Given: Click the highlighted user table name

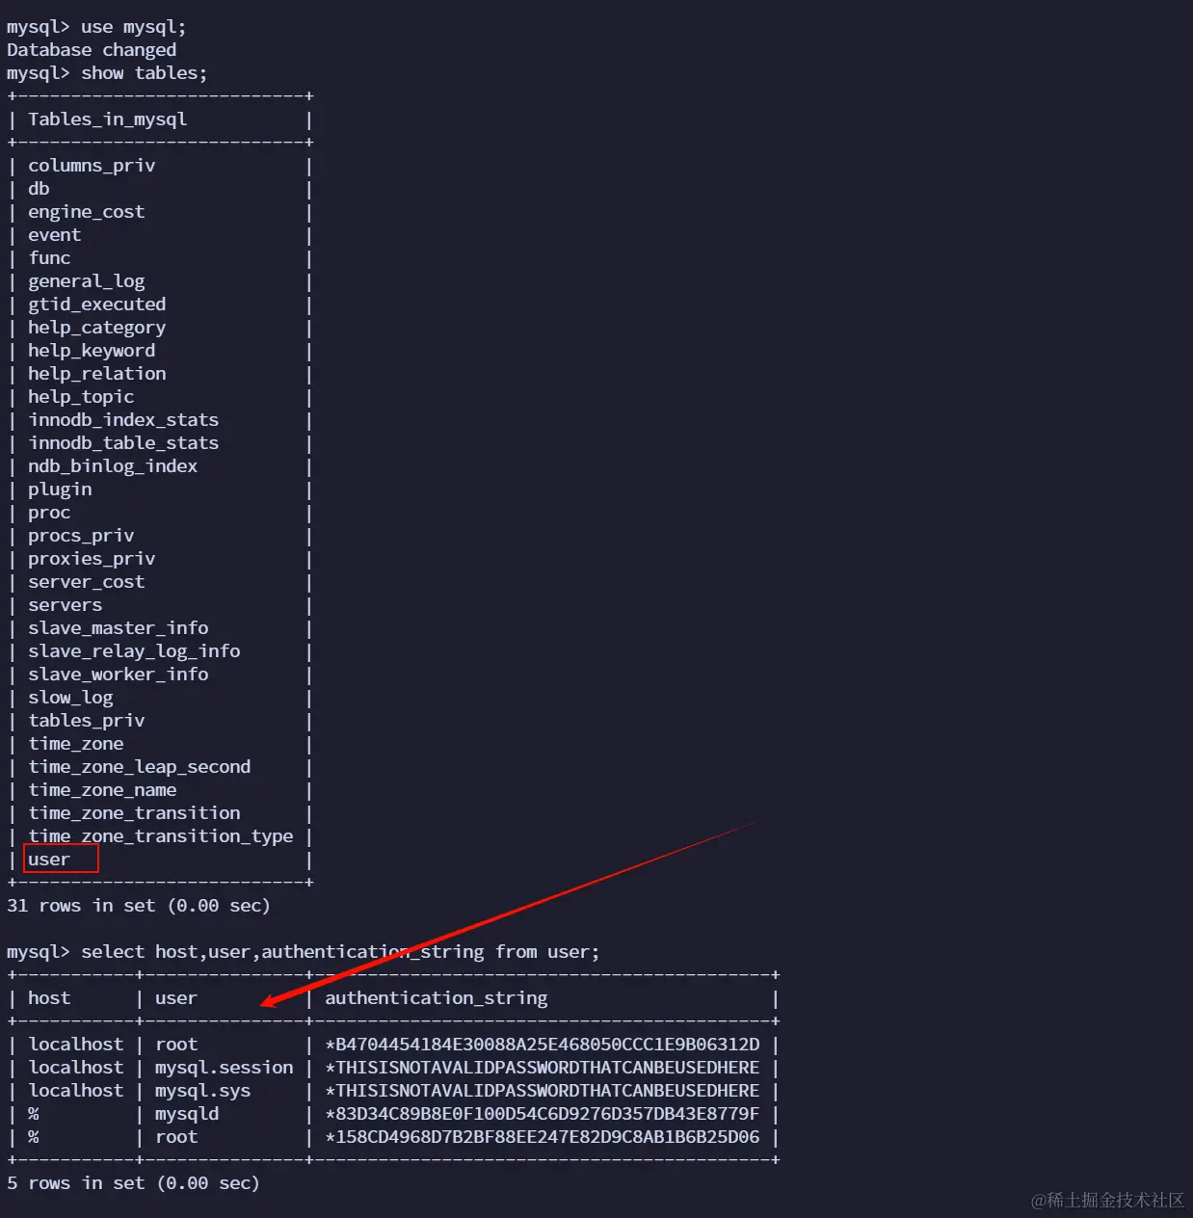Looking at the screenshot, I should [49, 860].
